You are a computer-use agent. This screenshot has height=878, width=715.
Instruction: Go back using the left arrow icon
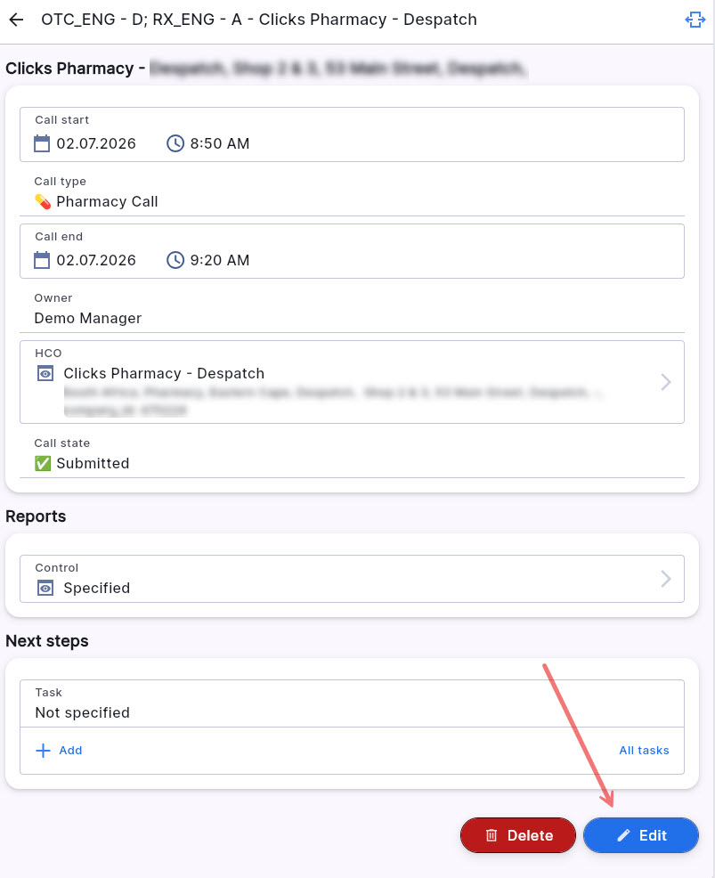(x=16, y=20)
